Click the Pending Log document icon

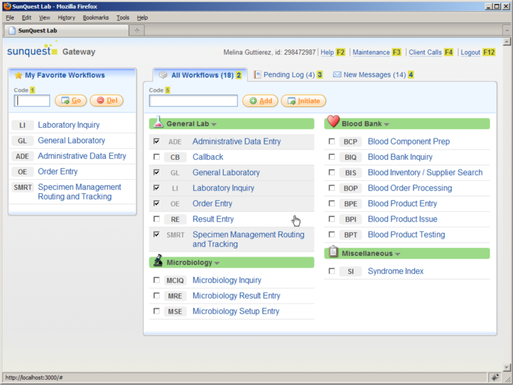pos(258,74)
